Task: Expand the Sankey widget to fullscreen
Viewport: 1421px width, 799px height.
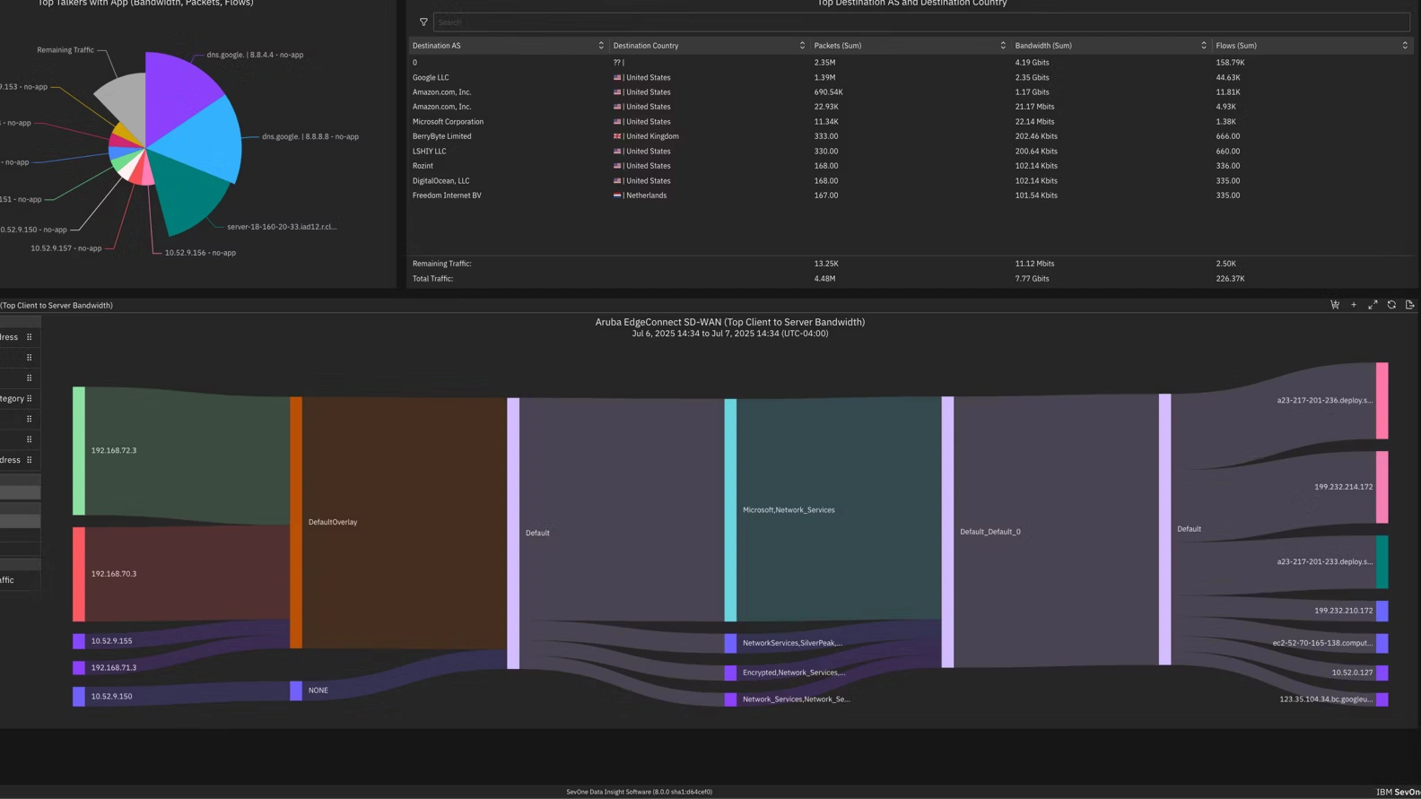Action: click(1373, 305)
